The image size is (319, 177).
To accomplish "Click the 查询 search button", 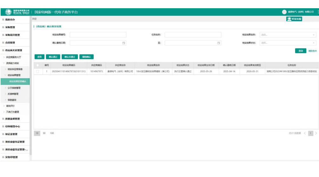I will [x=300, y=51].
